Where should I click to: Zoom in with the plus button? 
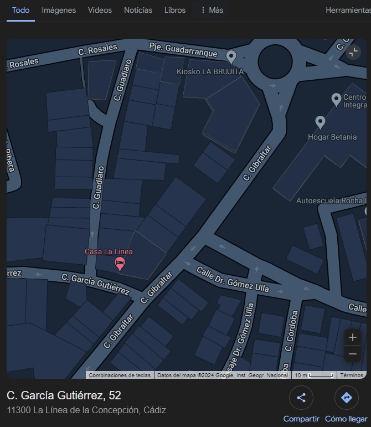(353, 337)
